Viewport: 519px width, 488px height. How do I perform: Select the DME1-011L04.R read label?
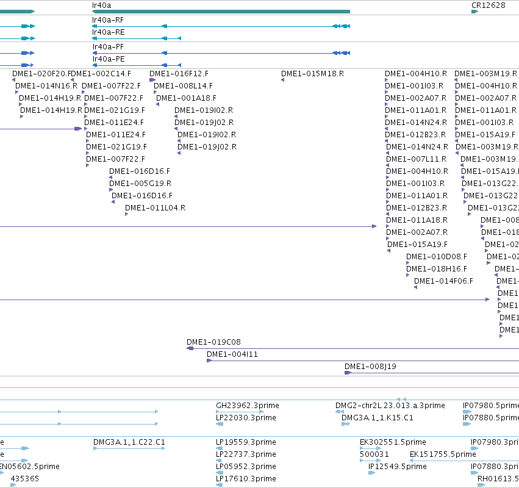click(x=156, y=208)
